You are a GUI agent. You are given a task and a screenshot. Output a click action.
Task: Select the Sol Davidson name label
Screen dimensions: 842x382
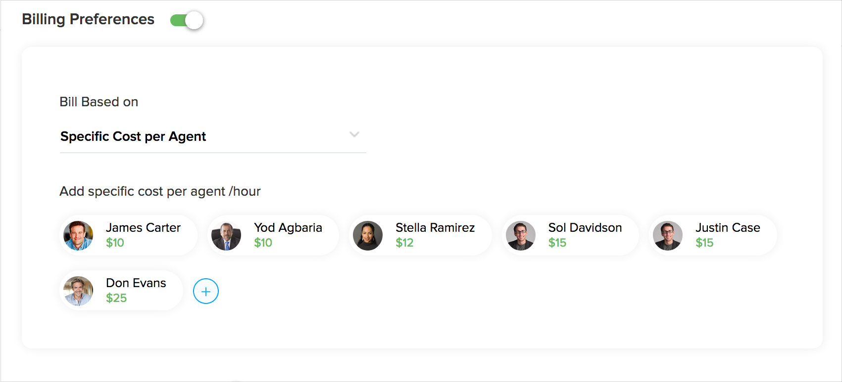[x=585, y=228]
